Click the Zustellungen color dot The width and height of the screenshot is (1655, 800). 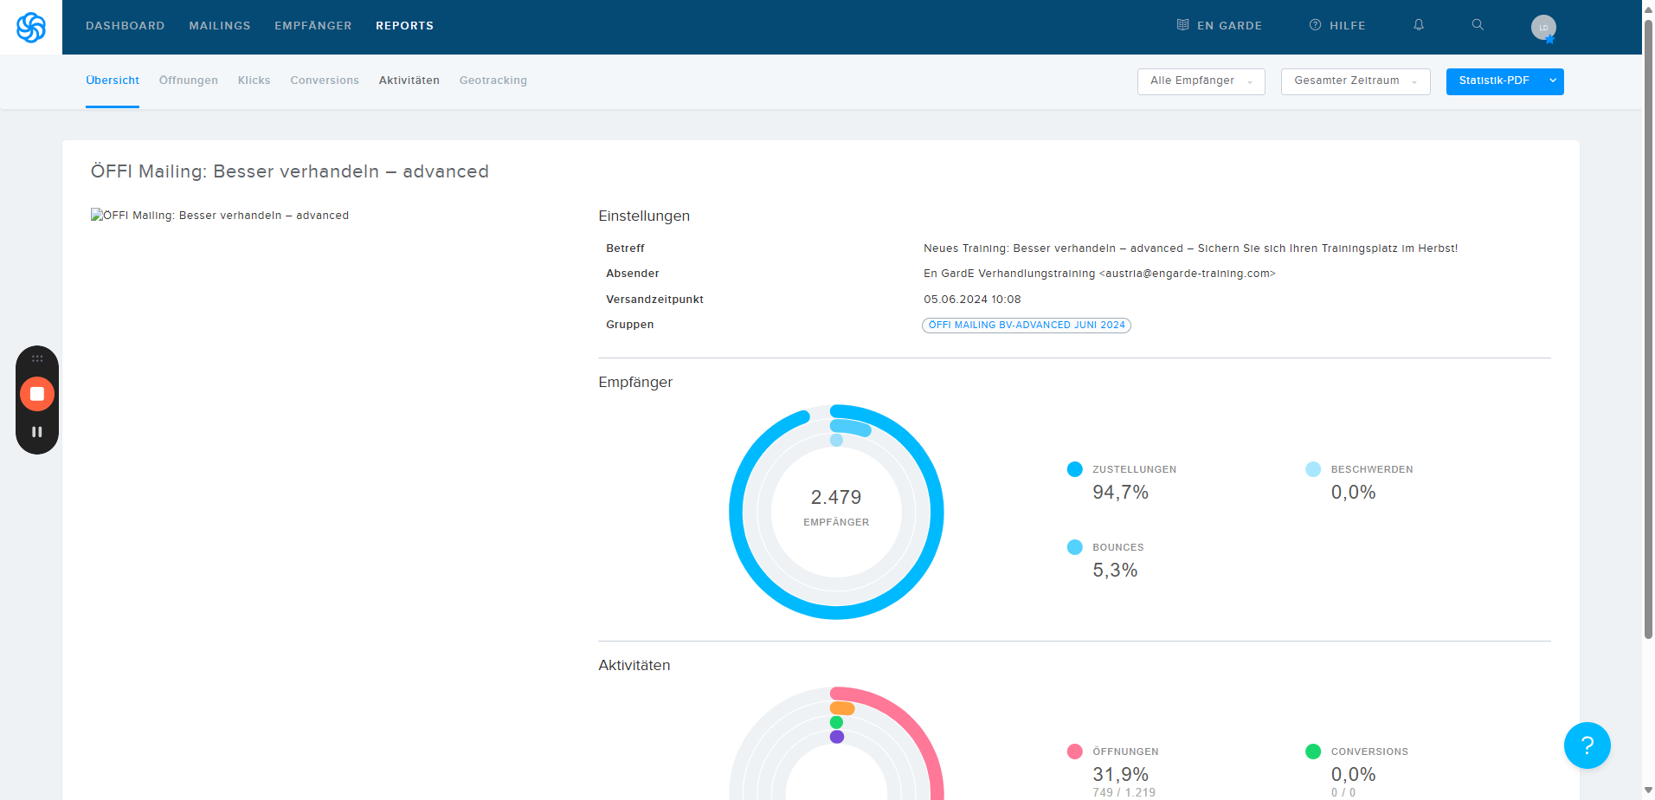pyautogui.click(x=1075, y=469)
